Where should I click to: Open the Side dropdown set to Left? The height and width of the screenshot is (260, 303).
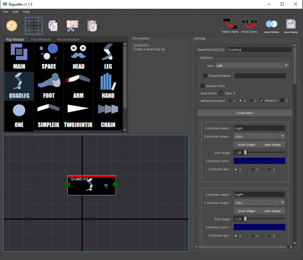[x=252, y=66]
